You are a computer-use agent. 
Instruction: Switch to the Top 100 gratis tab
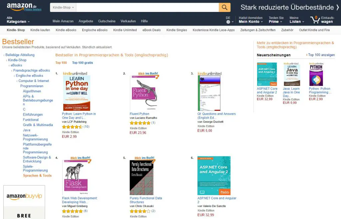click(83, 63)
